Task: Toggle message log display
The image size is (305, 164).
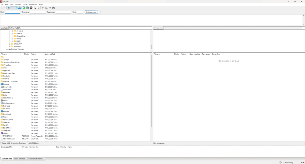Action: (x=9, y=8)
